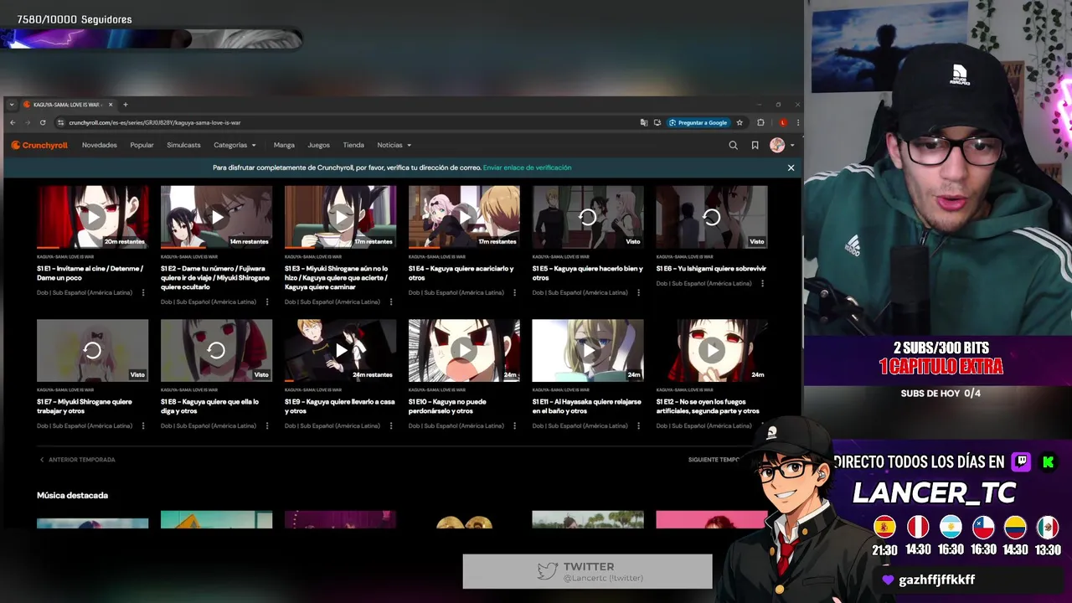The height and width of the screenshot is (603, 1072).
Task: Click the 20m restantes label on E1
Action: pos(125,242)
